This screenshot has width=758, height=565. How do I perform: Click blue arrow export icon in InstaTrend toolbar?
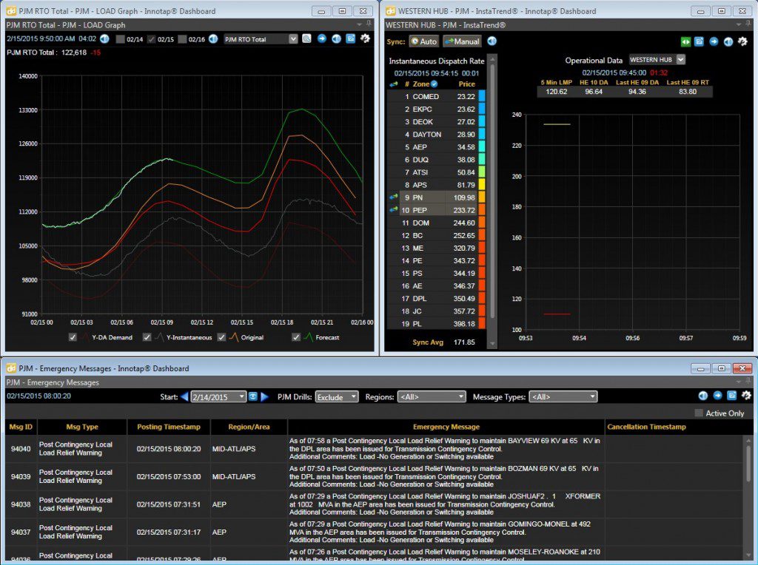pyautogui.click(x=714, y=42)
